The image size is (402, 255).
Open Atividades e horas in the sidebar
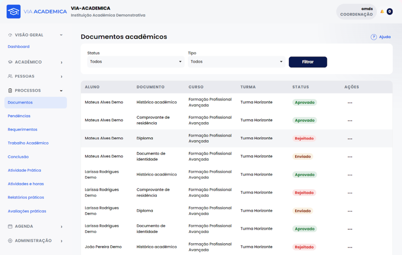point(26,184)
